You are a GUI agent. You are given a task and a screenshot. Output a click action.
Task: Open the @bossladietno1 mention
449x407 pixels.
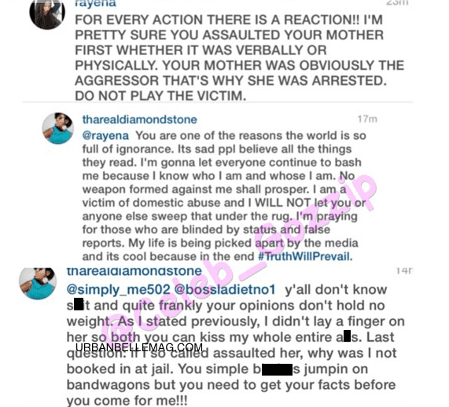[225, 290]
